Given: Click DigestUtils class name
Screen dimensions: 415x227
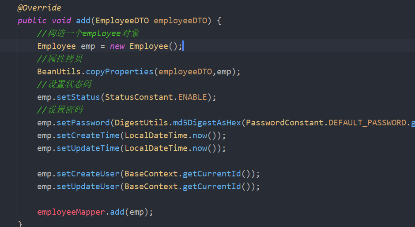Looking at the screenshot, I should point(141,123).
